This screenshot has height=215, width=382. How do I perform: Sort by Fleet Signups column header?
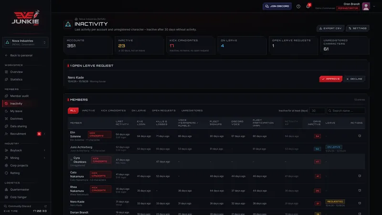point(216,123)
